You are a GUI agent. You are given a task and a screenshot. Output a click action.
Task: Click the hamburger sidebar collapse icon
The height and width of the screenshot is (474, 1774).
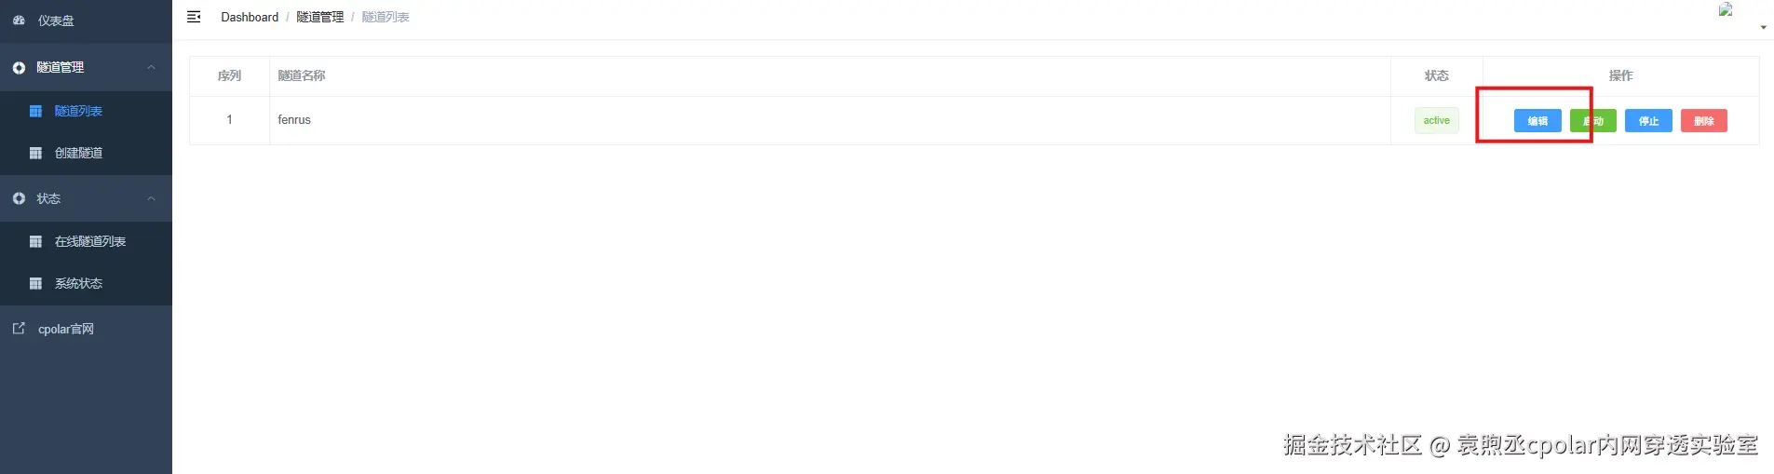pyautogui.click(x=194, y=17)
